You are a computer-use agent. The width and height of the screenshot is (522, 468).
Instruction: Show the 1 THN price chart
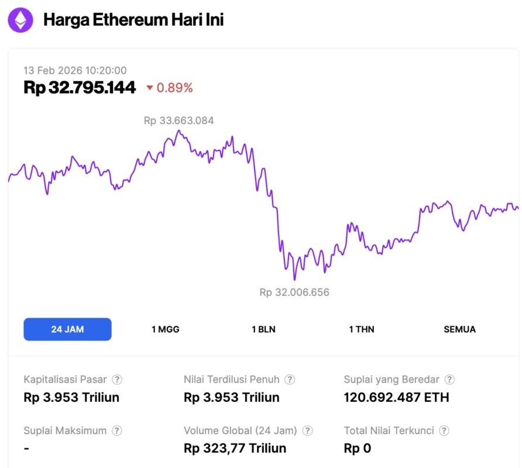click(x=362, y=329)
